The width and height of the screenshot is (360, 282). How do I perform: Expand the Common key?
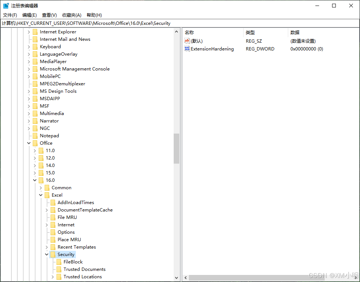[41, 188]
